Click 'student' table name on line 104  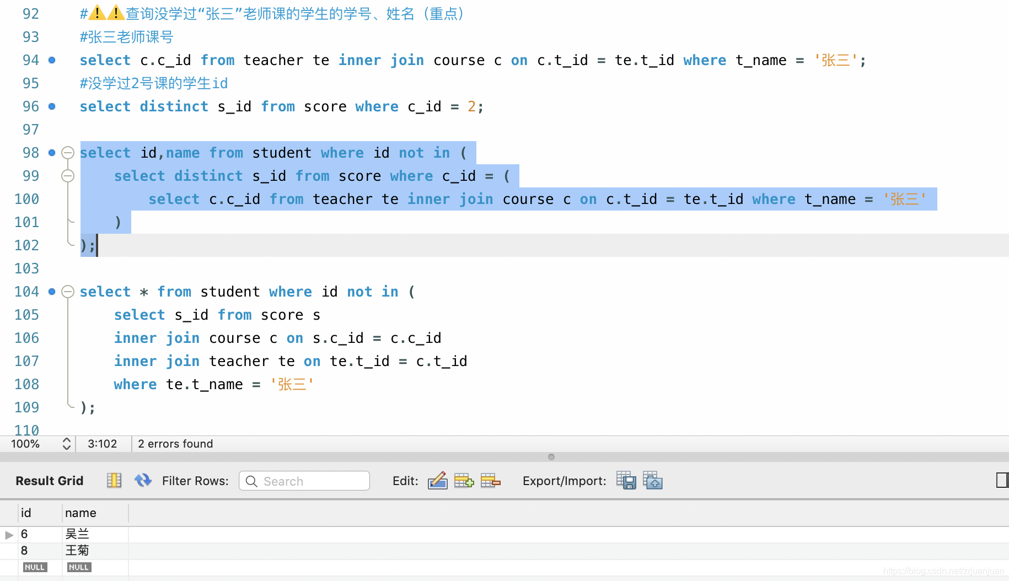click(230, 292)
